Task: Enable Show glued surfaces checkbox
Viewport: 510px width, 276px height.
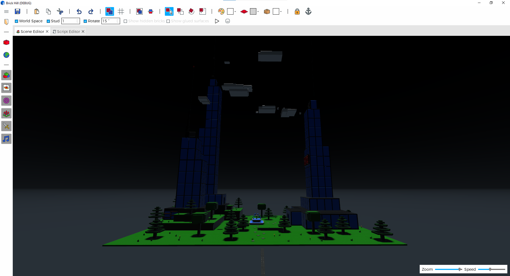Action: click(168, 21)
